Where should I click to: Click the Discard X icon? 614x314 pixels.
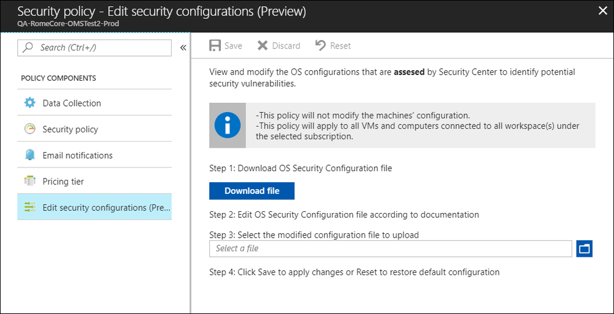(263, 46)
